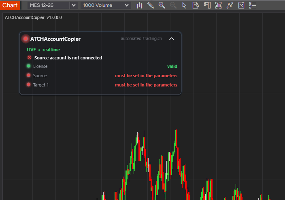This screenshot has width=285, height=200.
Task: Expand the instrument dropdown arrow
Action: point(74,5)
